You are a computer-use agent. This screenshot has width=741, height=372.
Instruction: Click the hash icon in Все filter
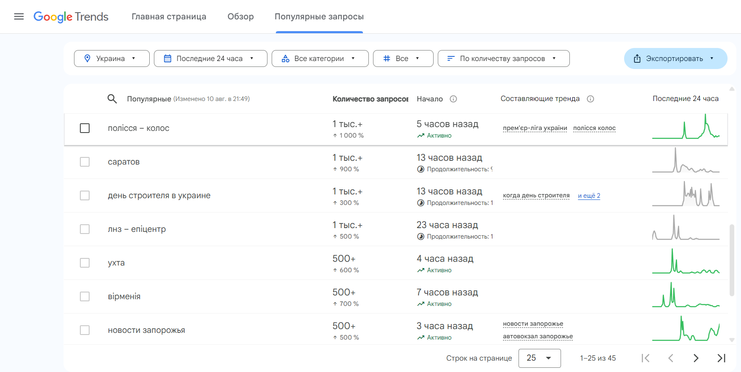click(x=387, y=58)
